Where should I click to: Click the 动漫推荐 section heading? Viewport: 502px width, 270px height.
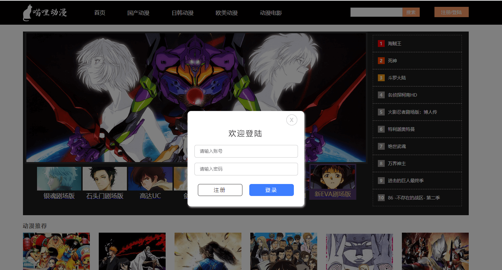pos(35,226)
